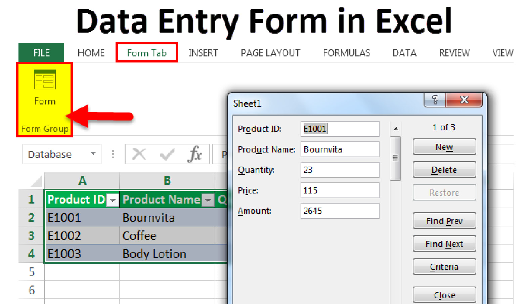Open the Product ID filter dropdown
529x304 pixels.
point(113,200)
